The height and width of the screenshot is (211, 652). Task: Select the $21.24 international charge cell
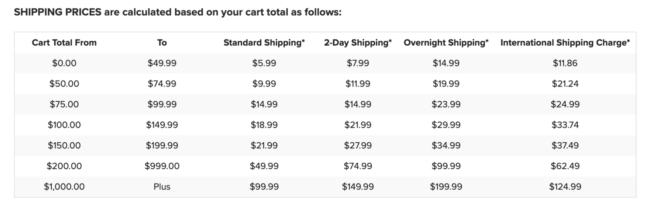point(565,84)
